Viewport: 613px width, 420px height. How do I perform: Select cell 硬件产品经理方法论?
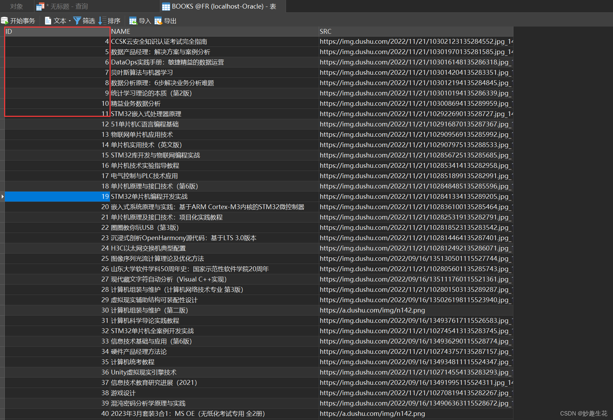[214, 351]
